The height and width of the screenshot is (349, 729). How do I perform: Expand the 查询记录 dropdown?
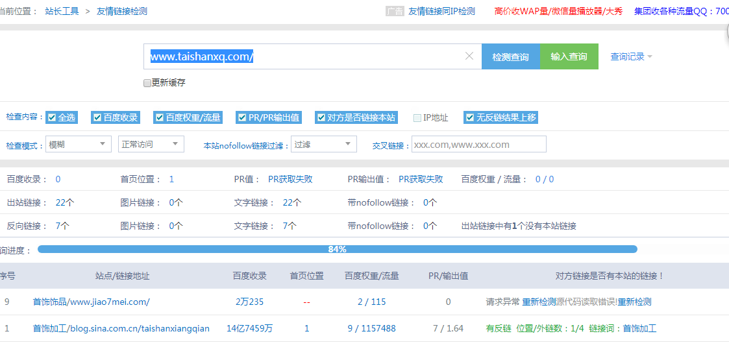(x=631, y=57)
